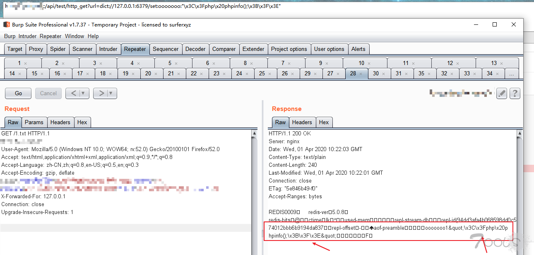Click in the response scrollbar
This screenshot has width=534, height=255.
coord(520,192)
